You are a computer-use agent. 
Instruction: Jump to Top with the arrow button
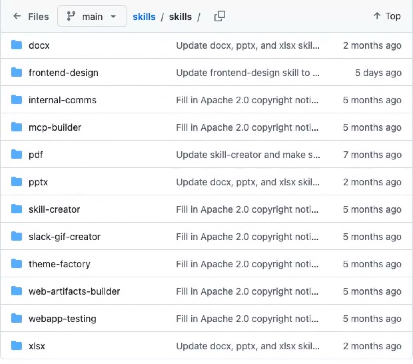pos(387,16)
